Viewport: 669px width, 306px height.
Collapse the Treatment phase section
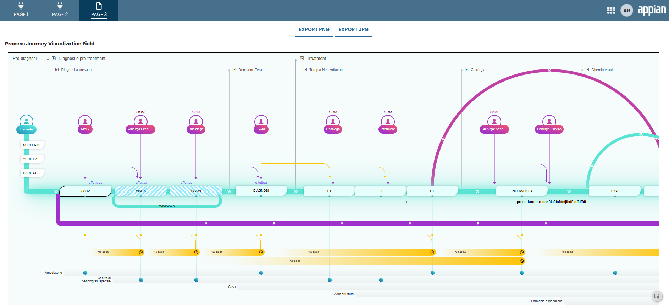coord(302,59)
